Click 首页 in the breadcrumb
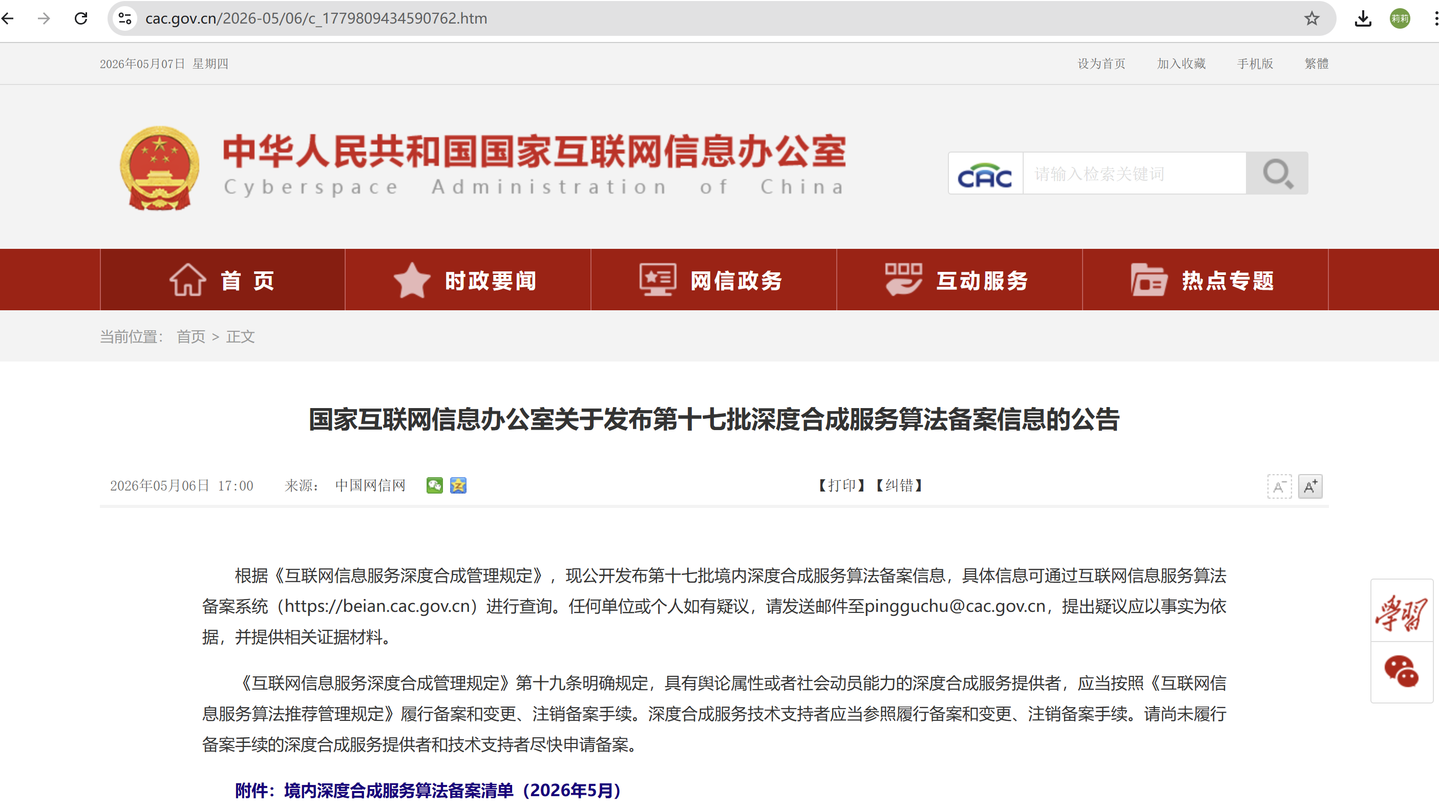1439x810 pixels. [x=191, y=337]
